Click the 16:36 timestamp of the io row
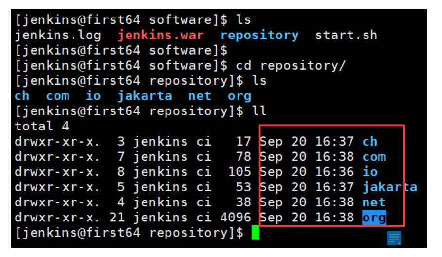 coord(334,172)
